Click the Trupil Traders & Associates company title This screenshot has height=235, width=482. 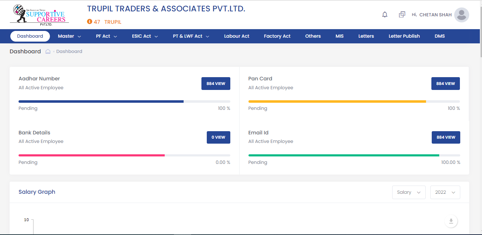166,9
